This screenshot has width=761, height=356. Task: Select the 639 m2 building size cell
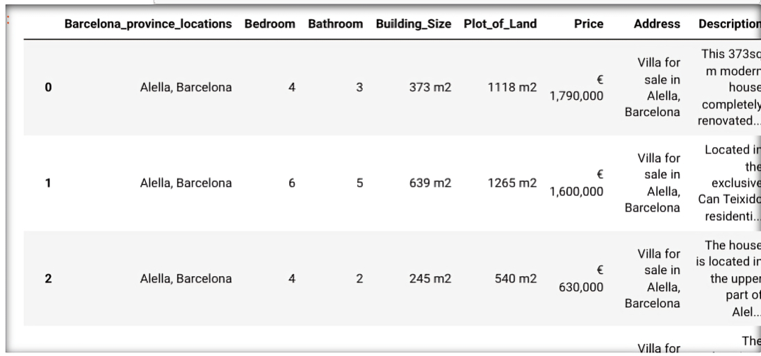[x=429, y=183]
